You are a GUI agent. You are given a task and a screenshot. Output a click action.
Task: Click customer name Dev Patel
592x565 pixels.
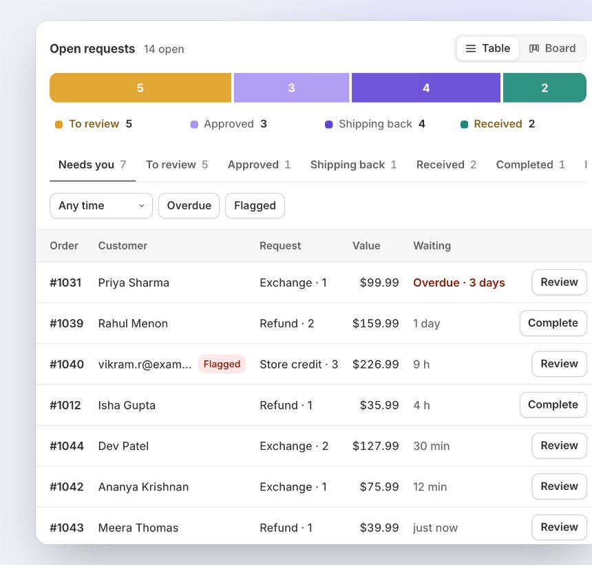click(123, 446)
